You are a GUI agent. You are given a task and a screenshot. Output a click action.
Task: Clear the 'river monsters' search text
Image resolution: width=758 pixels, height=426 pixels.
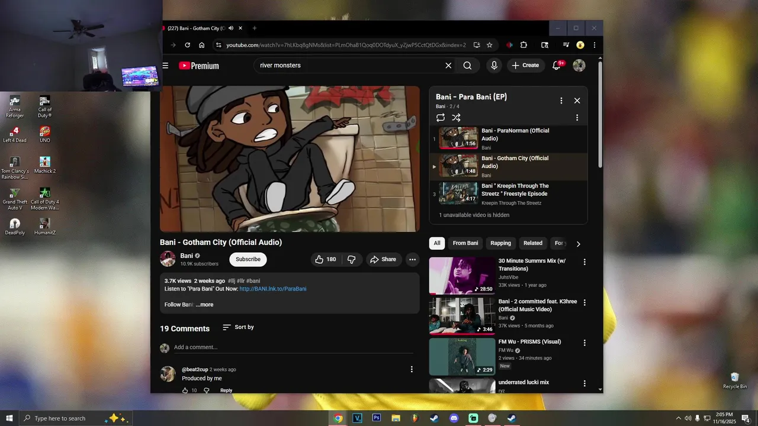[448, 66]
